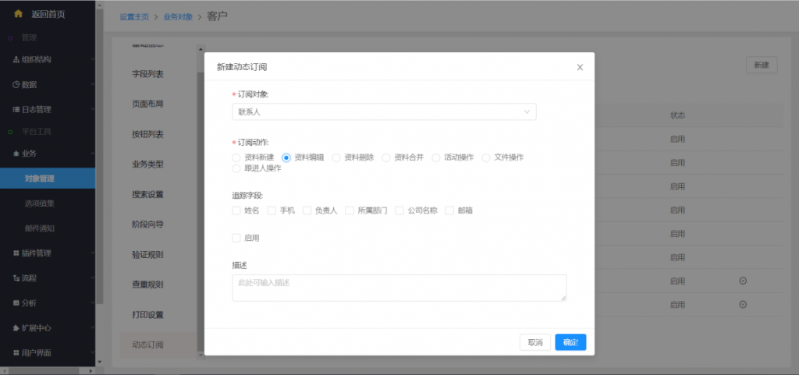Switch to 页面布局 settings tab
Viewport: 799px width, 375px height.
[147, 104]
